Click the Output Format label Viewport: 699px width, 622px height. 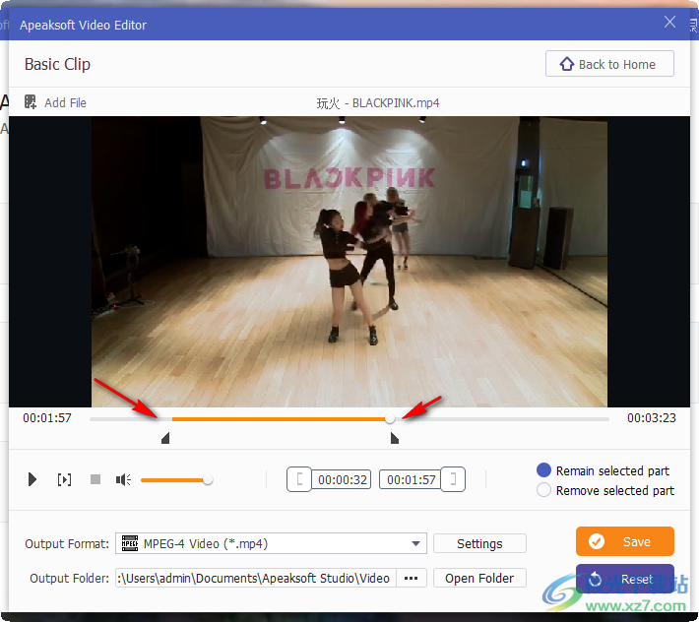point(67,544)
